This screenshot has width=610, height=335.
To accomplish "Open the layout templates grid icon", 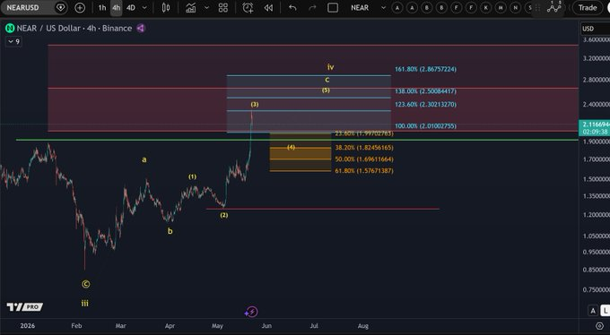I will 222,8.
